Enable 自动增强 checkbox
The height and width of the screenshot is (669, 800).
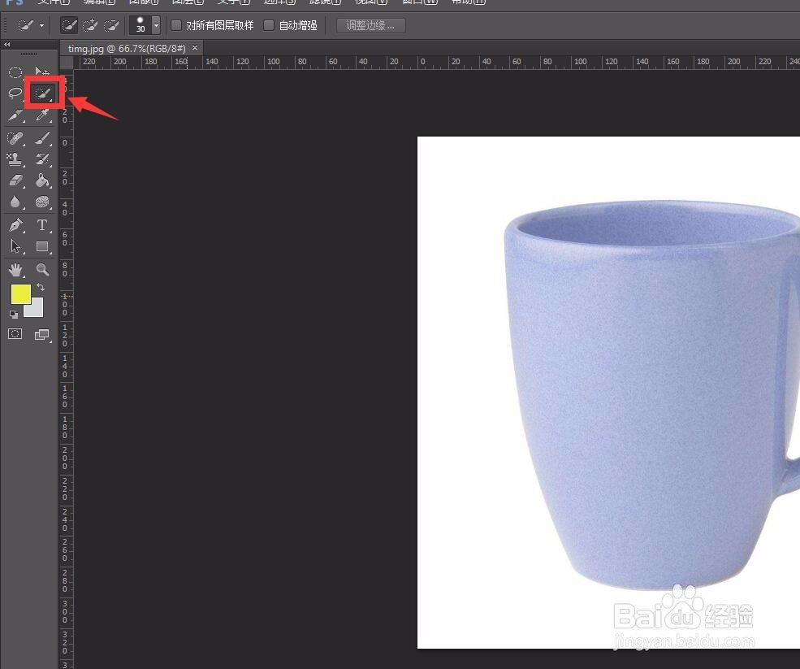(269, 25)
